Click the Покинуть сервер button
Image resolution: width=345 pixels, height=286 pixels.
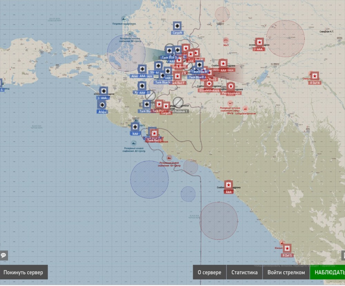(x=23, y=272)
